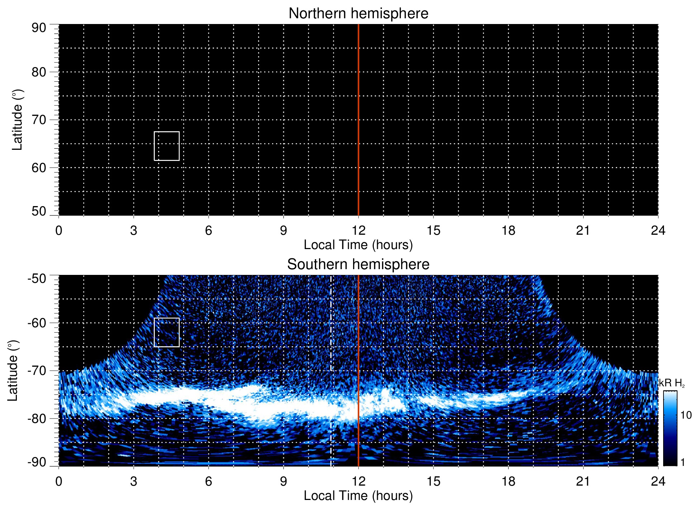Click the bottom plot's Local Time (hours) label
Image resolution: width=699 pixels, height=510 pixels.
358,496
